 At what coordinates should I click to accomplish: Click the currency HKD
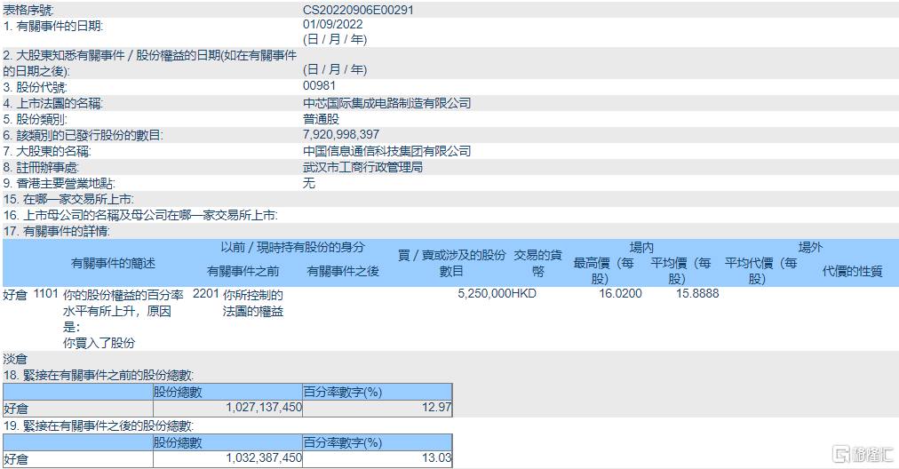(x=523, y=293)
